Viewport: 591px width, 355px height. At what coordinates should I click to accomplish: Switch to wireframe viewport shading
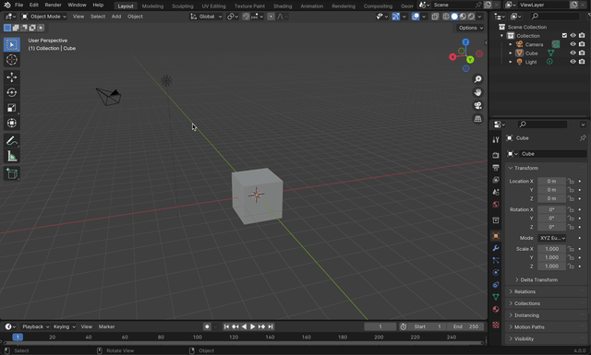446,17
